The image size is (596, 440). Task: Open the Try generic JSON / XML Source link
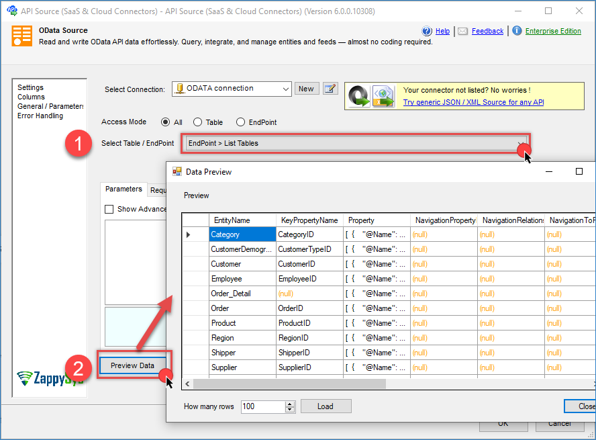(473, 102)
